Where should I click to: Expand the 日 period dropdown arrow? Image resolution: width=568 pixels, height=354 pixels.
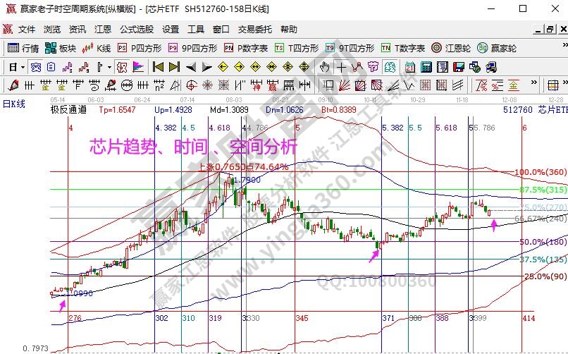click(22, 67)
